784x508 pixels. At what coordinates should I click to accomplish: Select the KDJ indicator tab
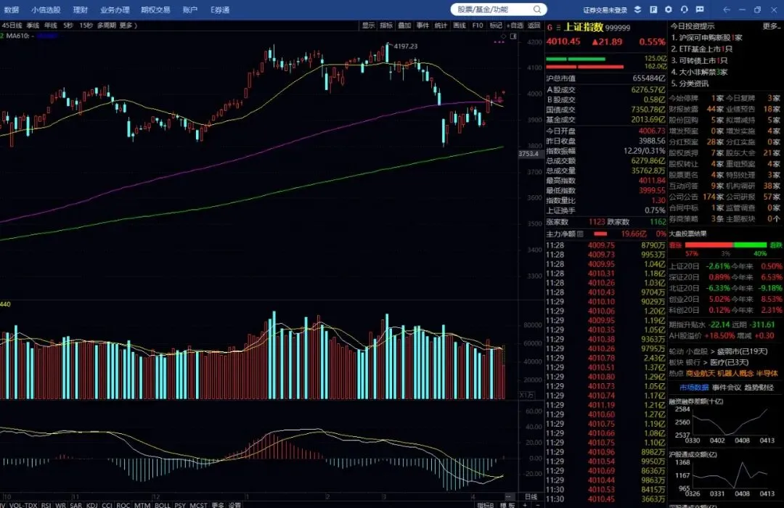point(92,505)
